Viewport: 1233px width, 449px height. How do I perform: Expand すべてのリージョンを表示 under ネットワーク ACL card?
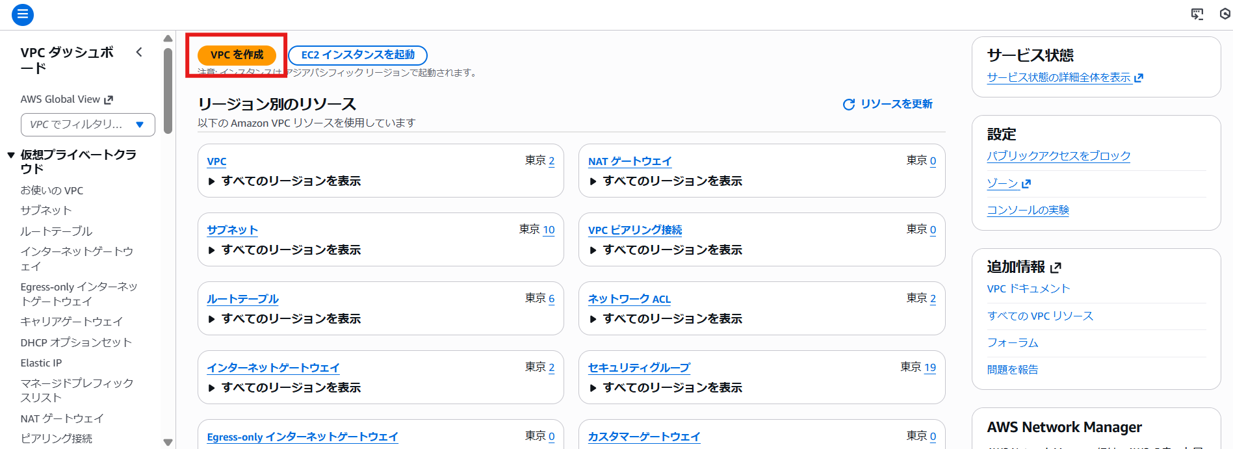pos(666,319)
